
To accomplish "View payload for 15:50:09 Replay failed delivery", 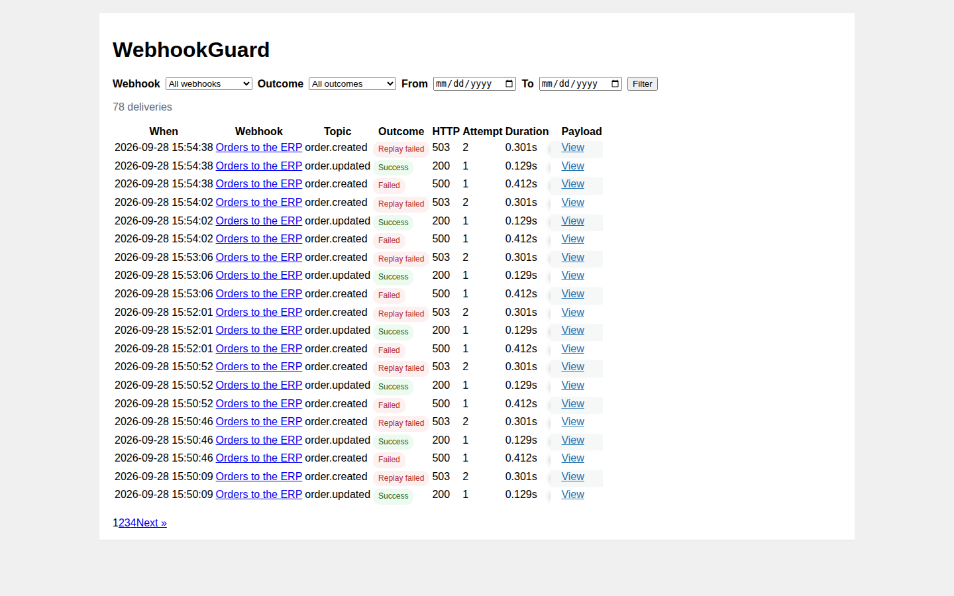I will tap(572, 476).
